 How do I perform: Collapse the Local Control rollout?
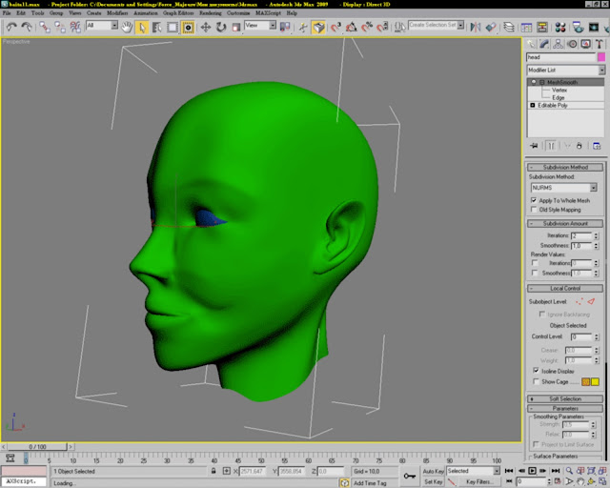point(565,289)
